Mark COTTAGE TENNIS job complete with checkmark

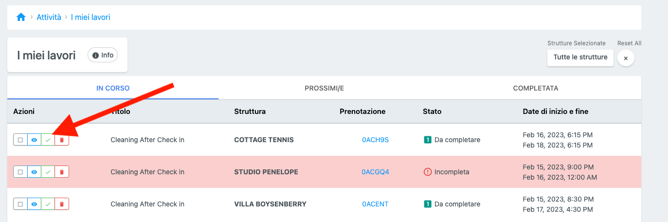pyautogui.click(x=48, y=140)
